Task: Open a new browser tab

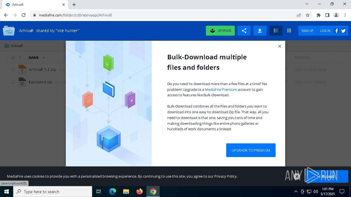Action: [74, 5]
